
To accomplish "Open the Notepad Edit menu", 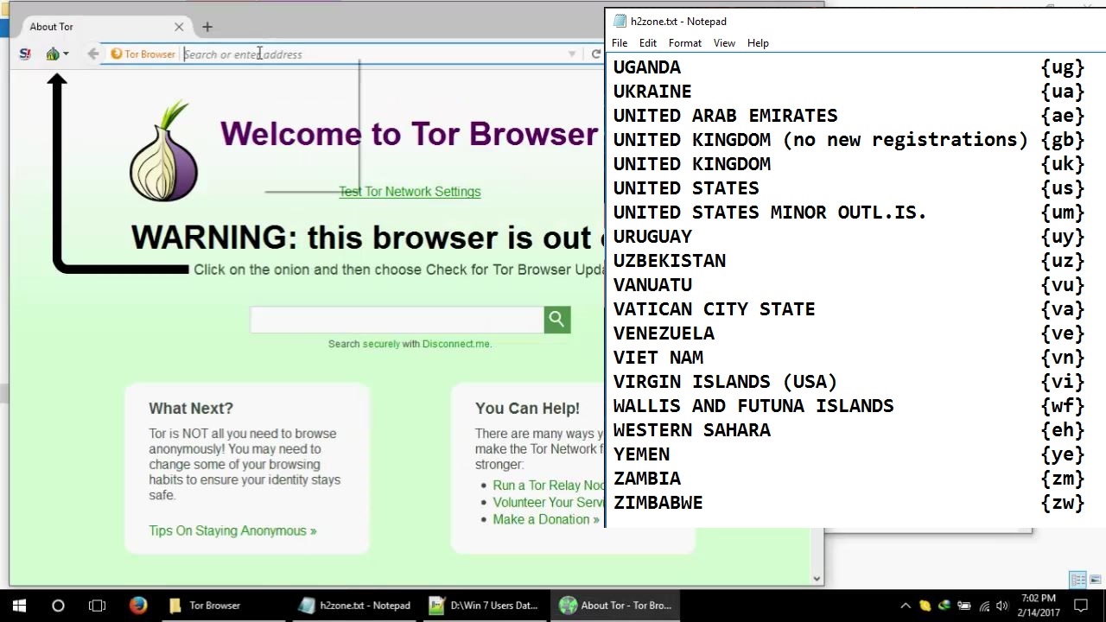I will (x=648, y=43).
